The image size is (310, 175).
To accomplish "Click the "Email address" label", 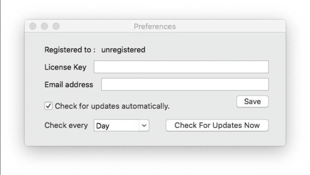I will 69,85.
